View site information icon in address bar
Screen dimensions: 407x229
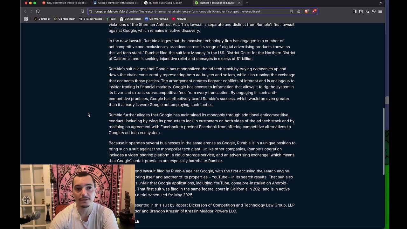[91, 11]
